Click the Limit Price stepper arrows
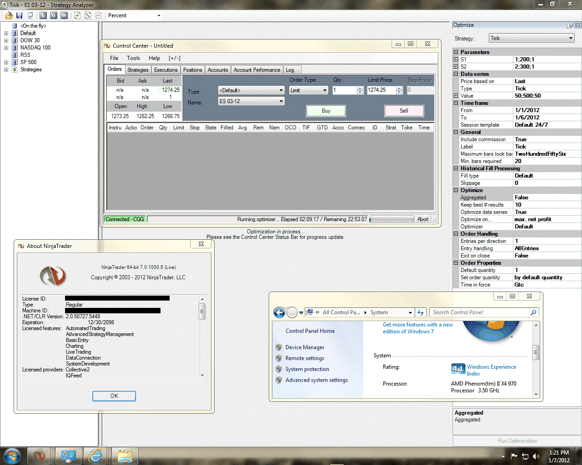 399,90
